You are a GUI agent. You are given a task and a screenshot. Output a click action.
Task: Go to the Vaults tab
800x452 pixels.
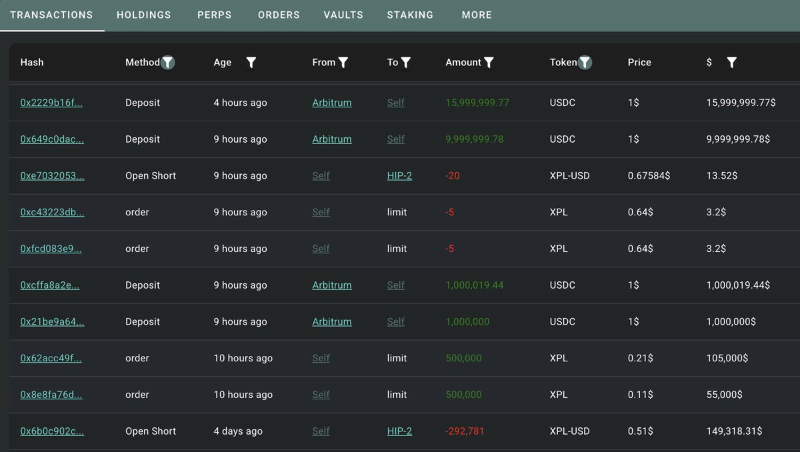pyautogui.click(x=343, y=15)
